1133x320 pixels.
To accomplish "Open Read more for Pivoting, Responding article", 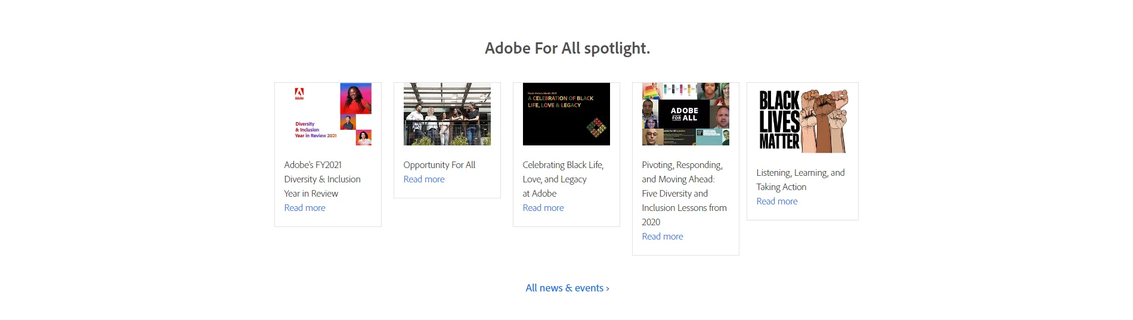I will (663, 237).
